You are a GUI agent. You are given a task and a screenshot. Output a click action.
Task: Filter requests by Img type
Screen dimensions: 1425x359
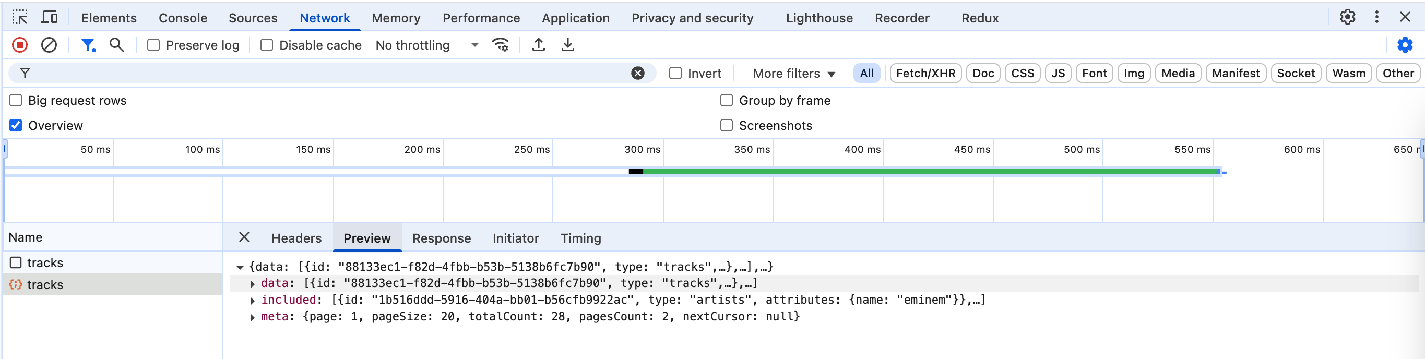click(x=1133, y=74)
